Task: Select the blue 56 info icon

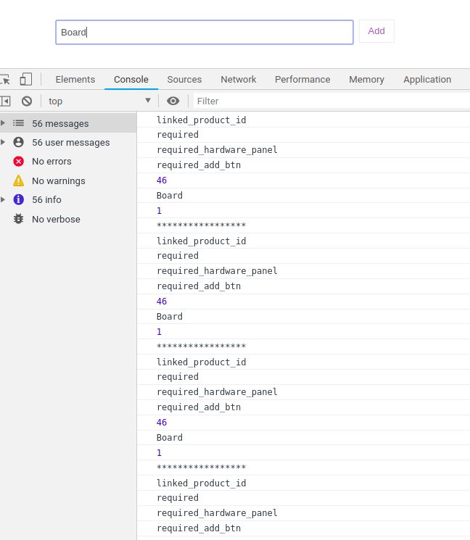Action: tap(19, 199)
